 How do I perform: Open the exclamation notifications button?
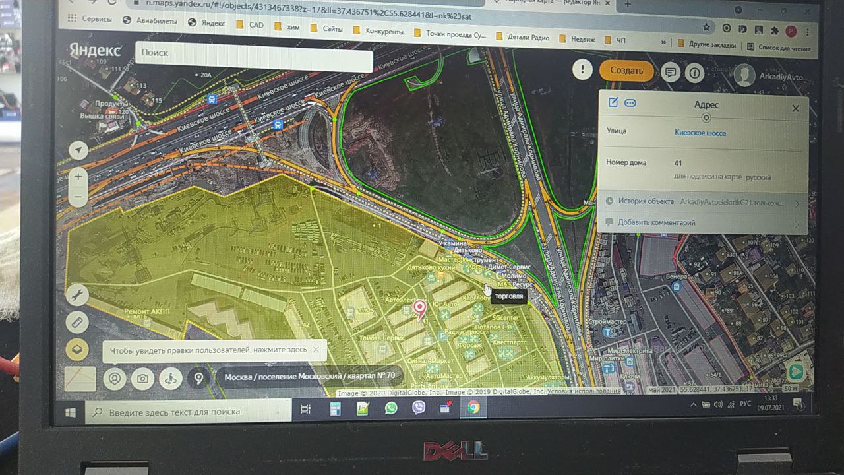582,69
